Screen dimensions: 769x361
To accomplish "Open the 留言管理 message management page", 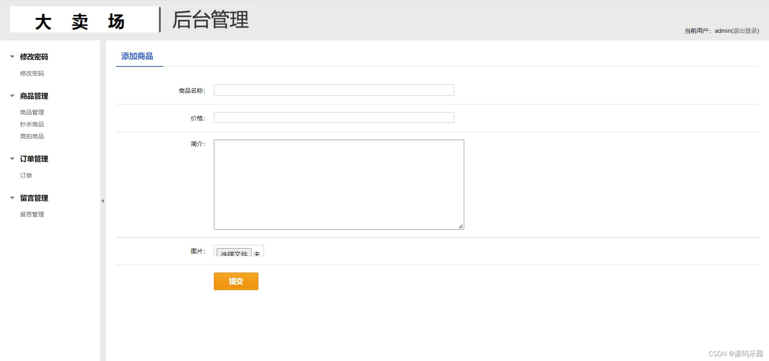I will tap(32, 214).
